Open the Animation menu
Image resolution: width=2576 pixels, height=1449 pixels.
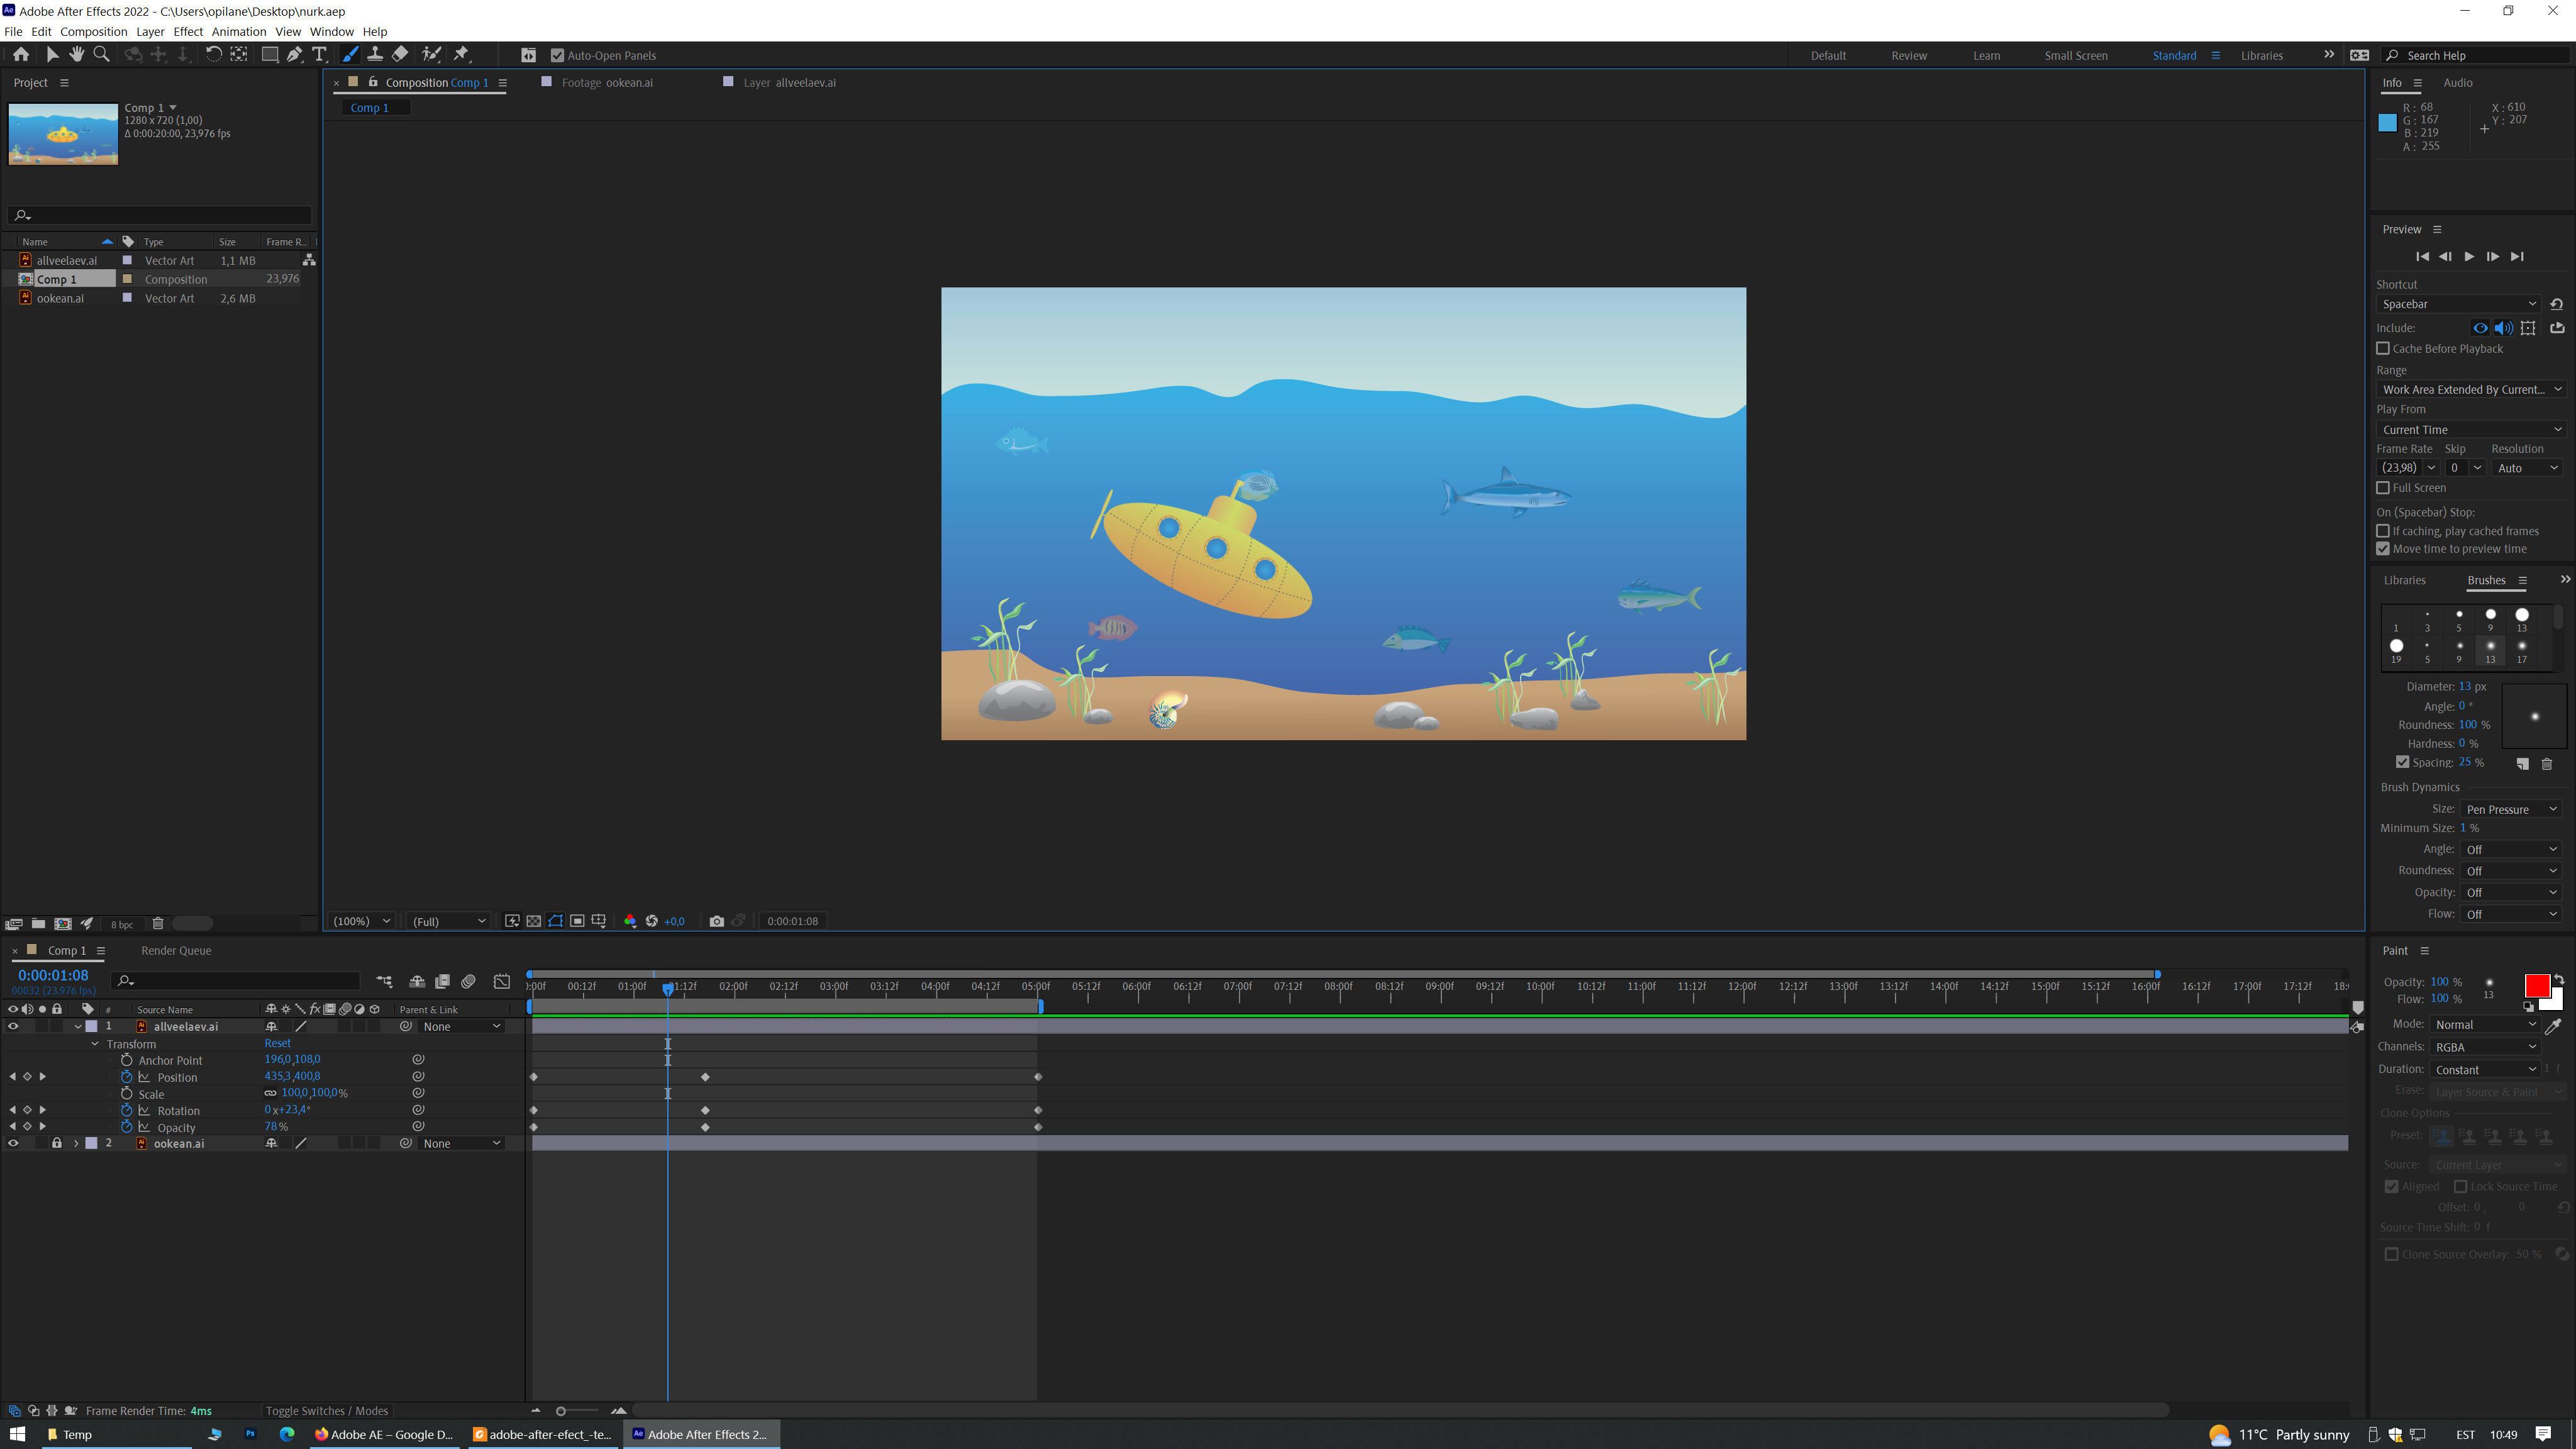(x=238, y=32)
